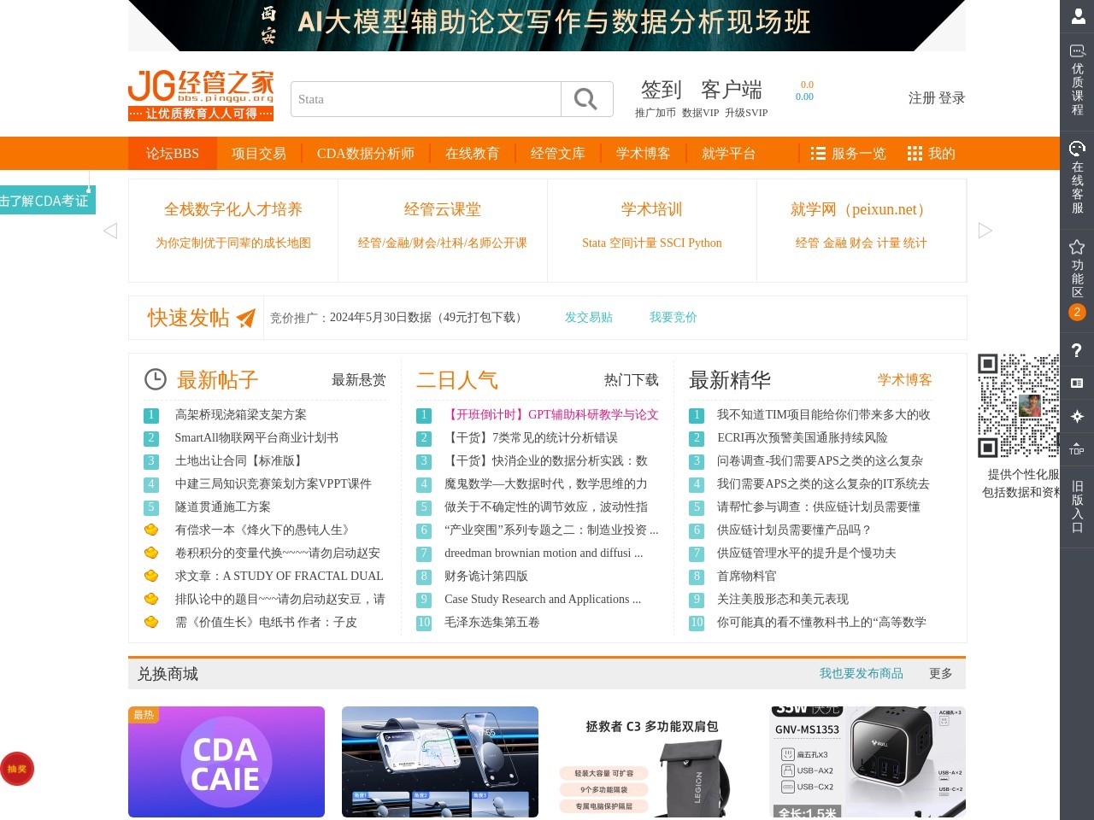Click the 快速发帖 paper plane icon
Image resolution: width=1094 pixels, height=820 pixels.
click(x=245, y=317)
